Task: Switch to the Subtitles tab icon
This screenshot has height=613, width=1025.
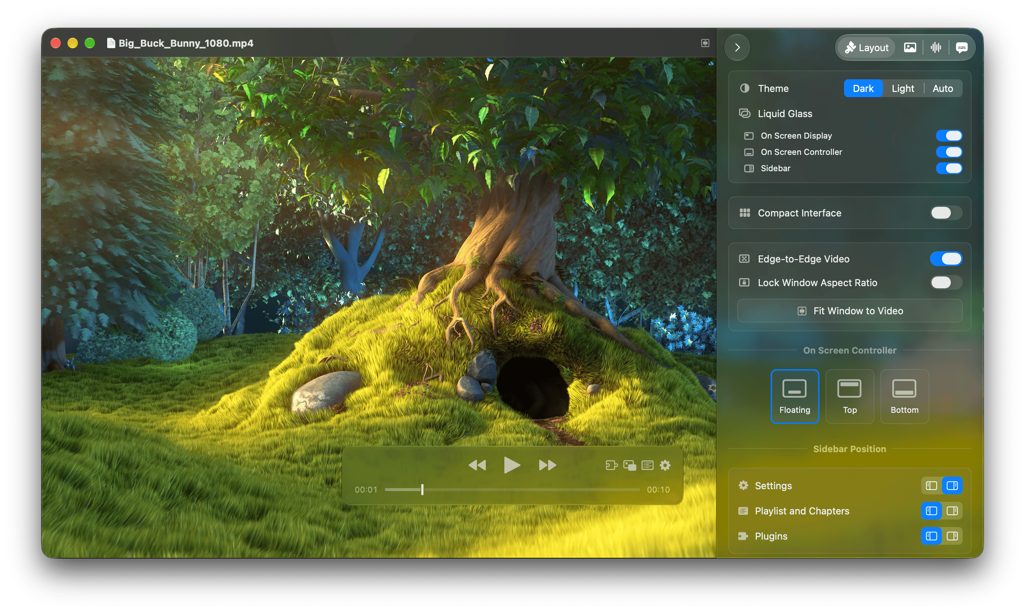Action: 961,47
